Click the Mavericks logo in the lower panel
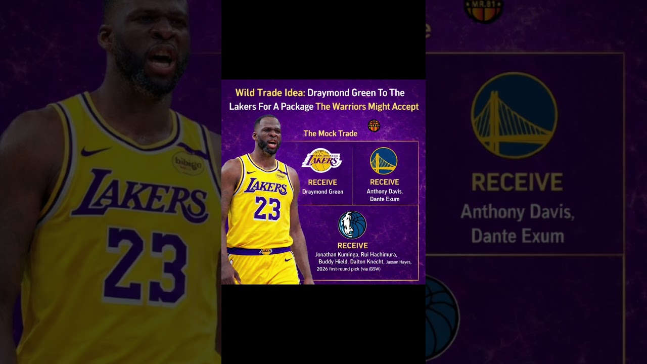 tap(352, 225)
